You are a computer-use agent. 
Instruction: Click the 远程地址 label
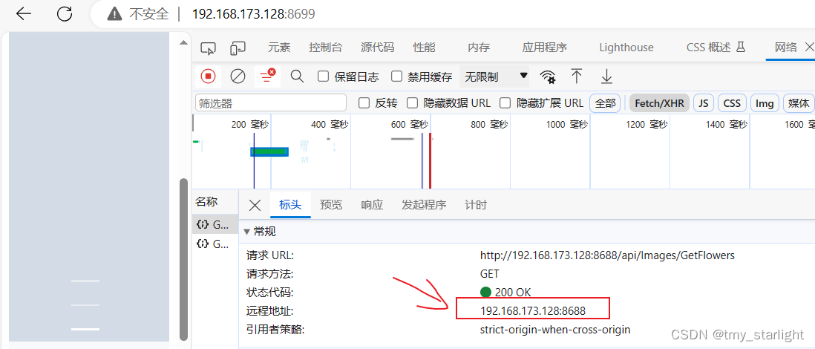coord(270,311)
